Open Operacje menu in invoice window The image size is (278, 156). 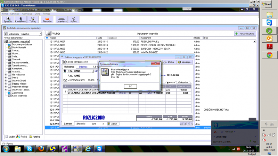pyautogui.click(x=185, y=62)
